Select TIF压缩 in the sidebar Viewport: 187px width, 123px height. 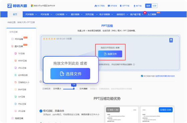click(x=20, y=53)
